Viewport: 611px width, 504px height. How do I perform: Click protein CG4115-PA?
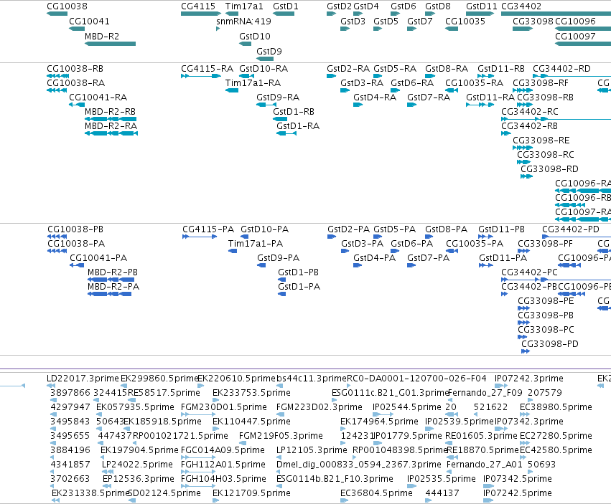(208, 229)
